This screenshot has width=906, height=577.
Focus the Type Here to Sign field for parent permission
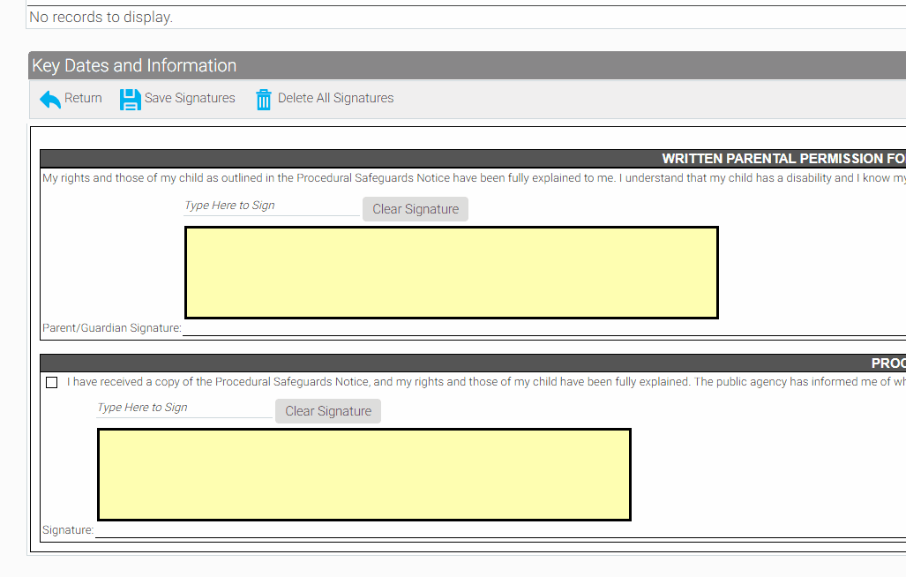tap(271, 206)
